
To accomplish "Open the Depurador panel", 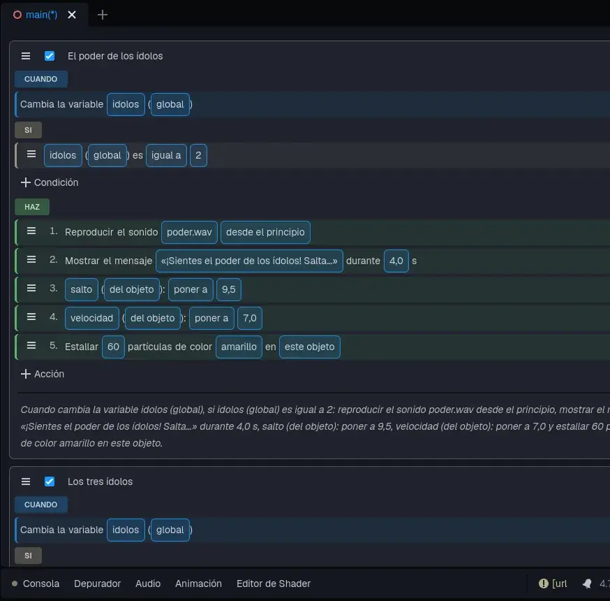I will coord(97,584).
